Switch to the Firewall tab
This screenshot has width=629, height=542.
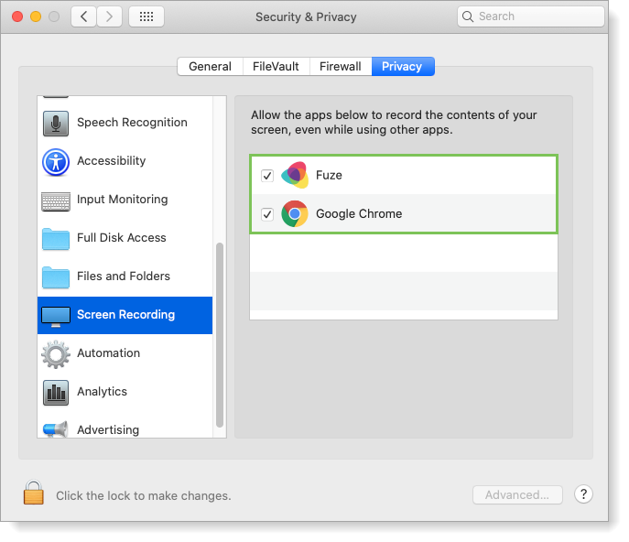(x=341, y=66)
